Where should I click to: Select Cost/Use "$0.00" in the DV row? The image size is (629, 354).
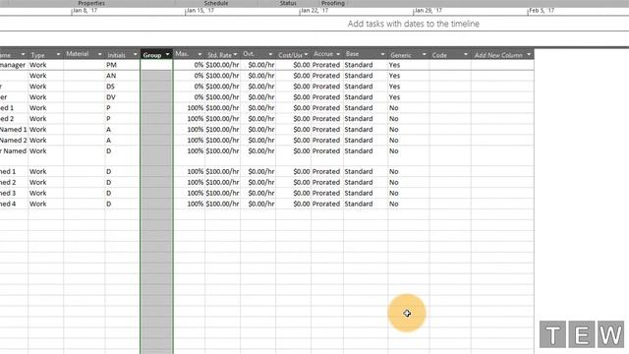coord(293,97)
